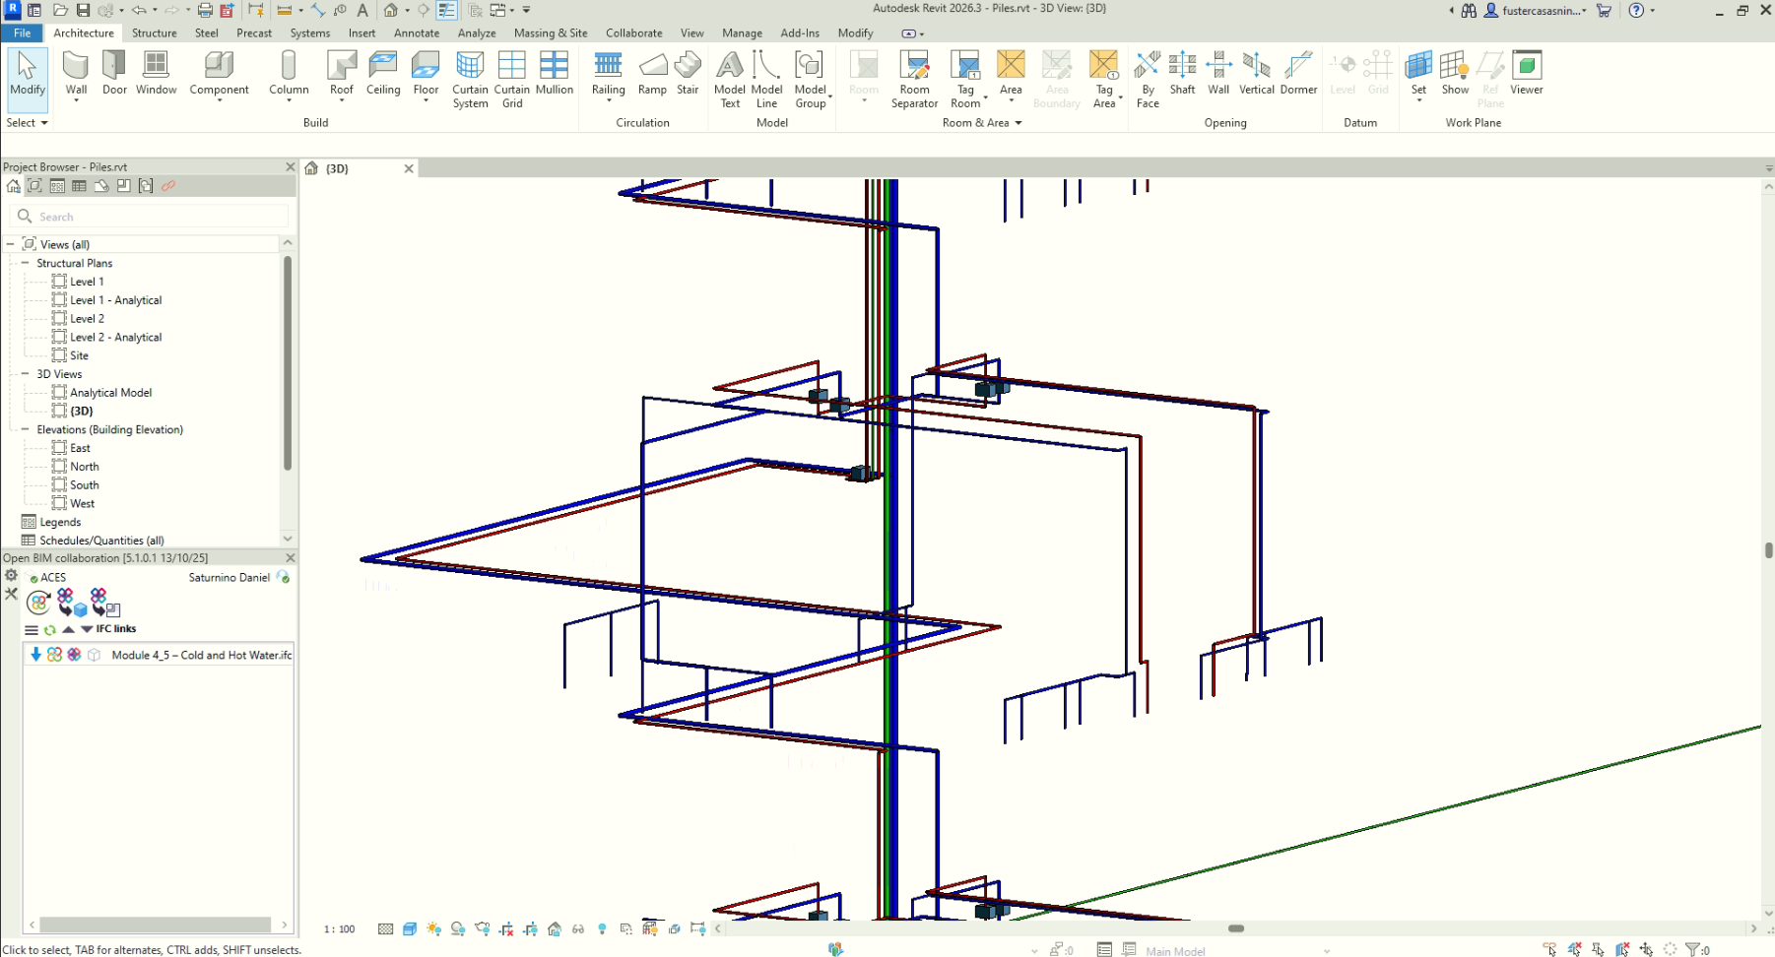Click the view scale 1 : 100
Viewport: 1775px width, 957px height.
tap(339, 929)
